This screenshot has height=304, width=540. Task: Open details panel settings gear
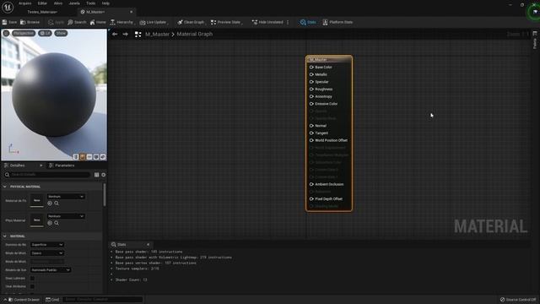coord(103,175)
